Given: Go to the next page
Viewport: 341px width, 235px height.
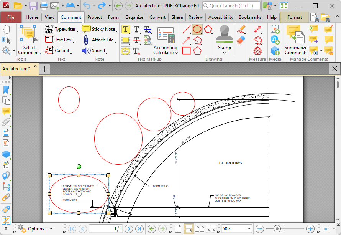Looking at the screenshot, I should click(129, 229).
